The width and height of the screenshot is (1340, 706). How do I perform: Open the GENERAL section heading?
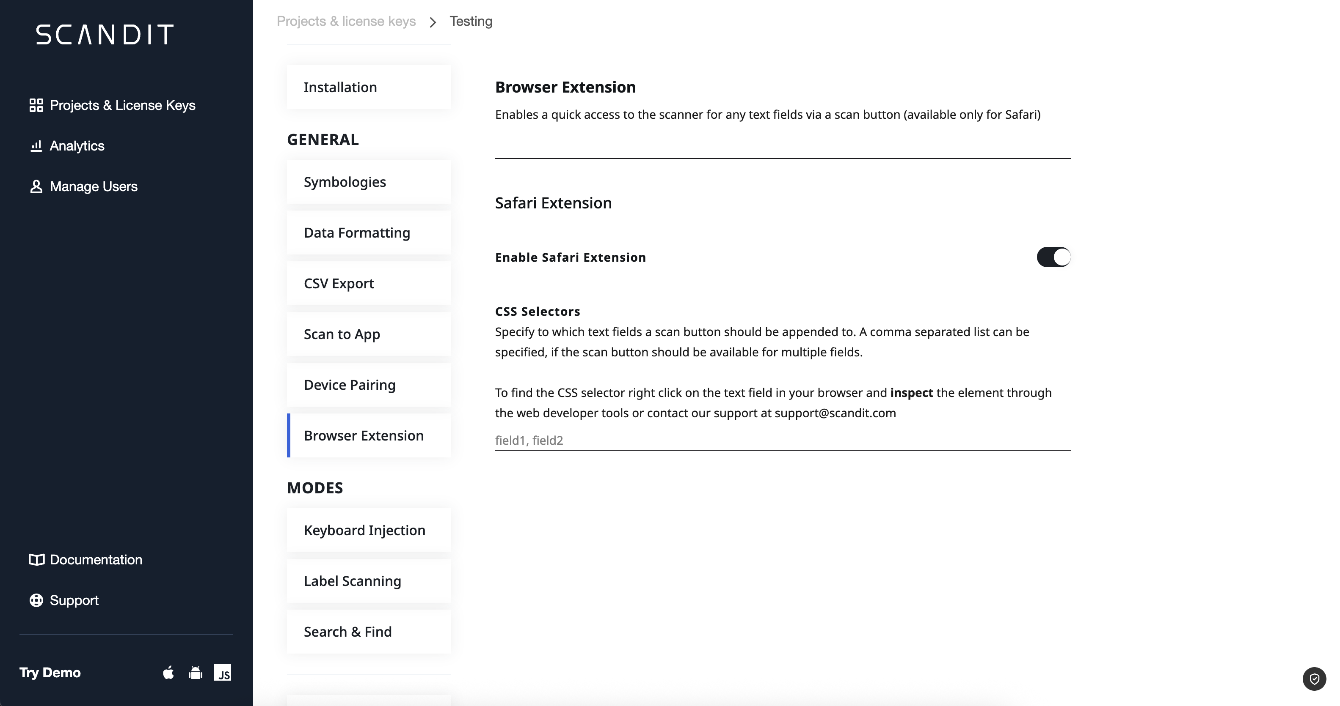[323, 139]
